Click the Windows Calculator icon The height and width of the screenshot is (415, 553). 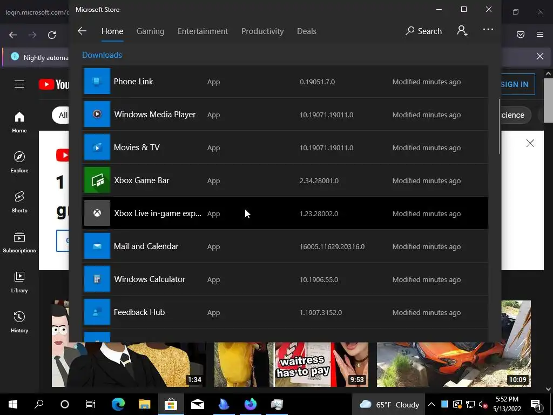[97, 279]
